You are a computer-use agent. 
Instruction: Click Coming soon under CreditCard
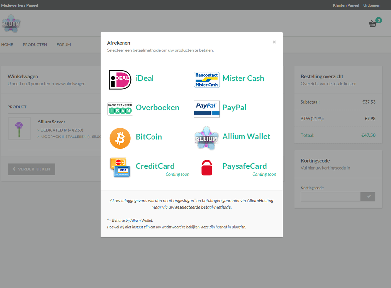177,174
